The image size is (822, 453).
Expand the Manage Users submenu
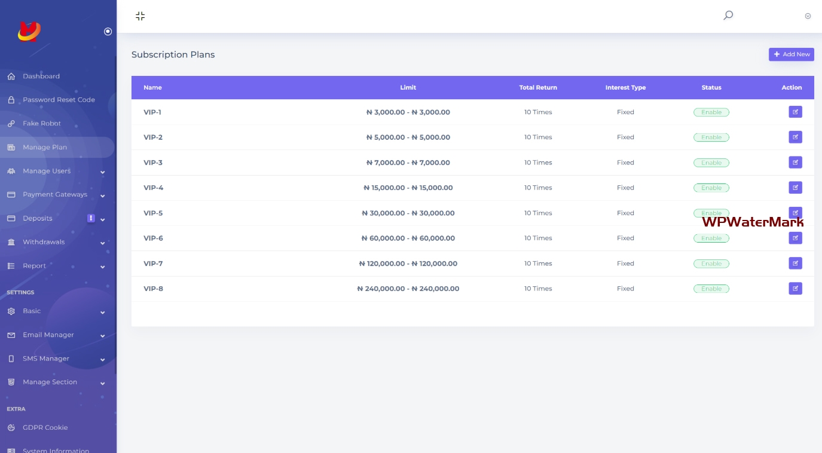pos(102,172)
